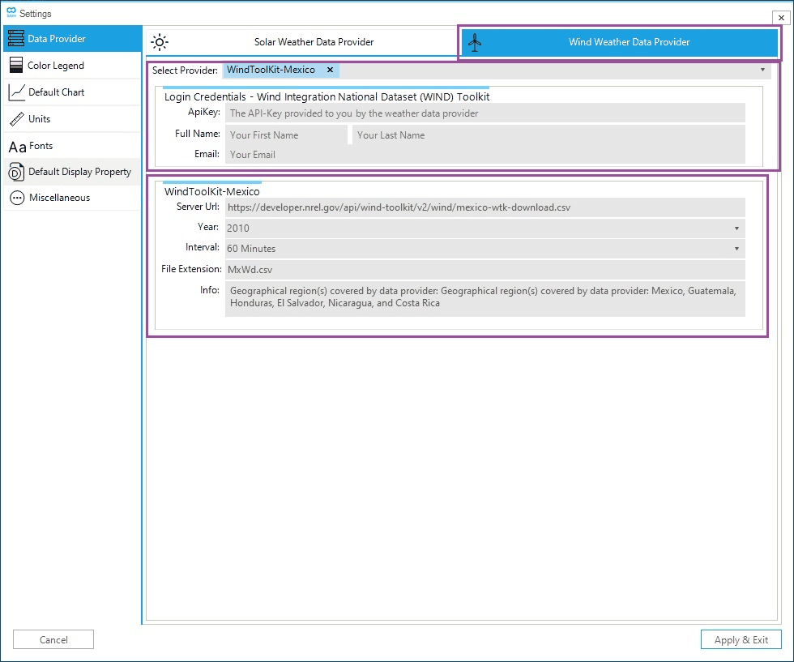The image size is (794, 662).
Task: Click the Your Last Name field
Action: click(x=548, y=135)
